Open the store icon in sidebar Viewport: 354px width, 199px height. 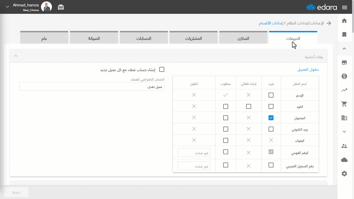344,62
